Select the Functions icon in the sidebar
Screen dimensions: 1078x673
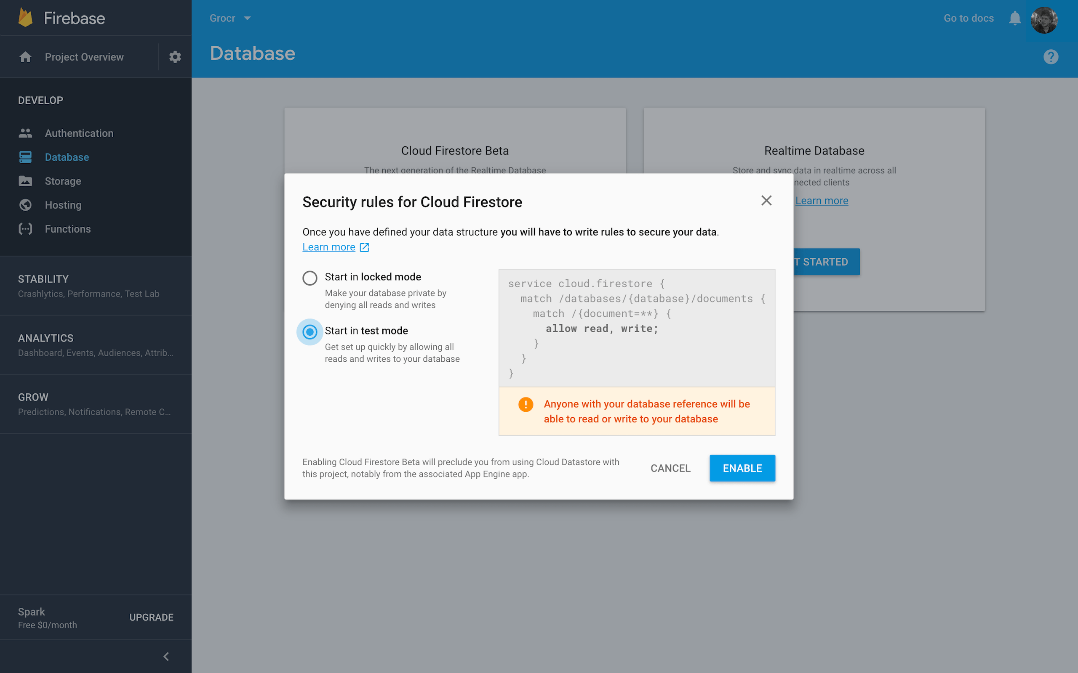point(25,229)
